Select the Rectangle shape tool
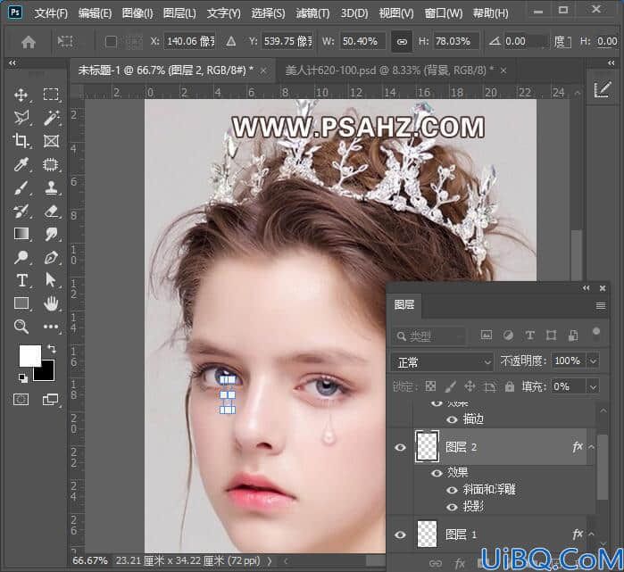 click(x=21, y=303)
